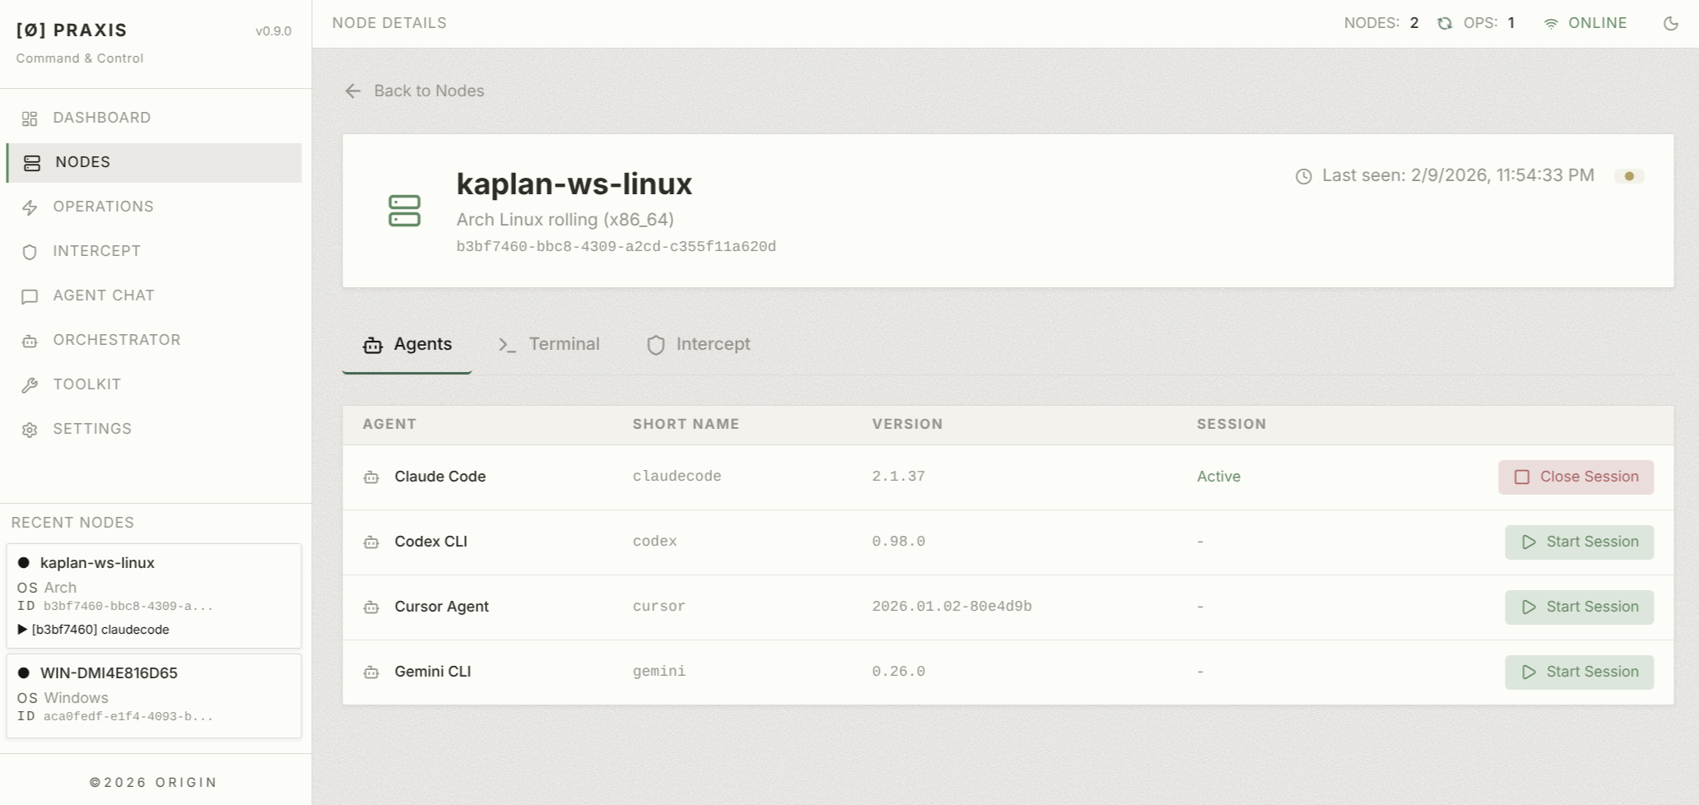The width and height of the screenshot is (1699, 805).
Task: Select Nodes in the sidebar menu
Action: (154, 163)
